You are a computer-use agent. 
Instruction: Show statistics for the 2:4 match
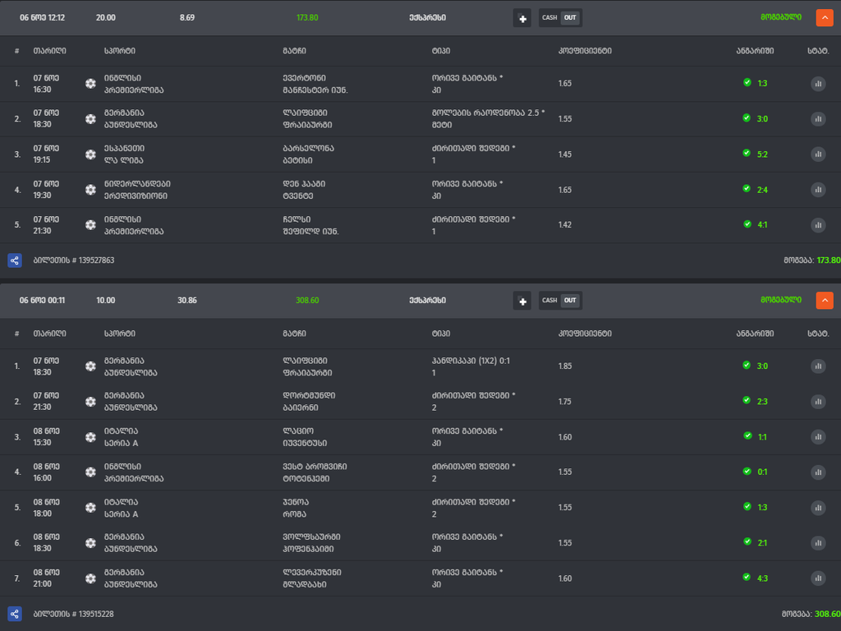click(818, 190)
